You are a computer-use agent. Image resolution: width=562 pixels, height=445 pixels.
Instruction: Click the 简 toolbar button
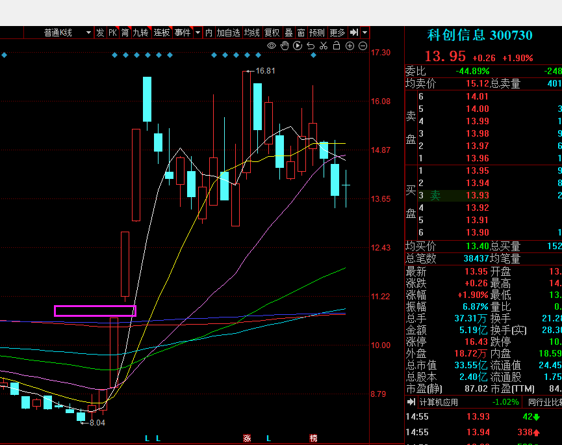click(125, 33)
